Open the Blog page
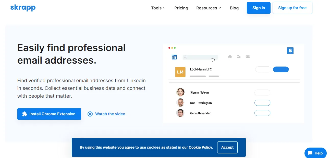329x158 pixels. (x=234, y=8)
